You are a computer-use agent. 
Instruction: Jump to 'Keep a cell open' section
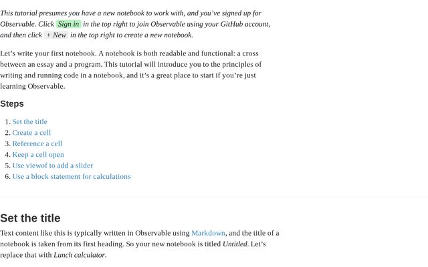coord(38,155)
